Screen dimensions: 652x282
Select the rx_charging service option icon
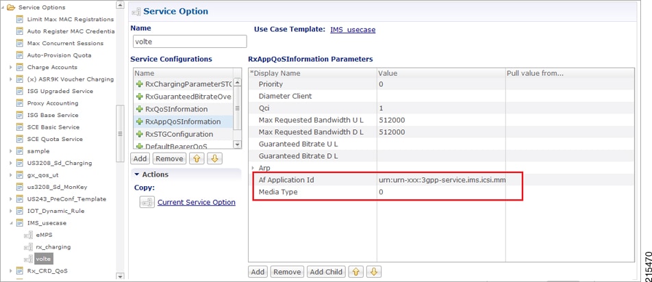pyautogui.click(x=28, y=247)
